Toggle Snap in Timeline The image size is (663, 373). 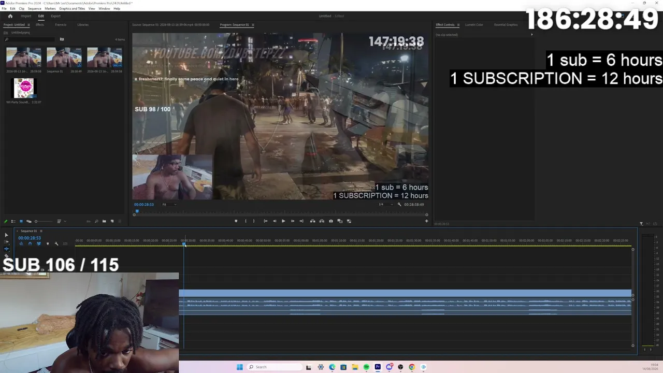pos(30,243)
